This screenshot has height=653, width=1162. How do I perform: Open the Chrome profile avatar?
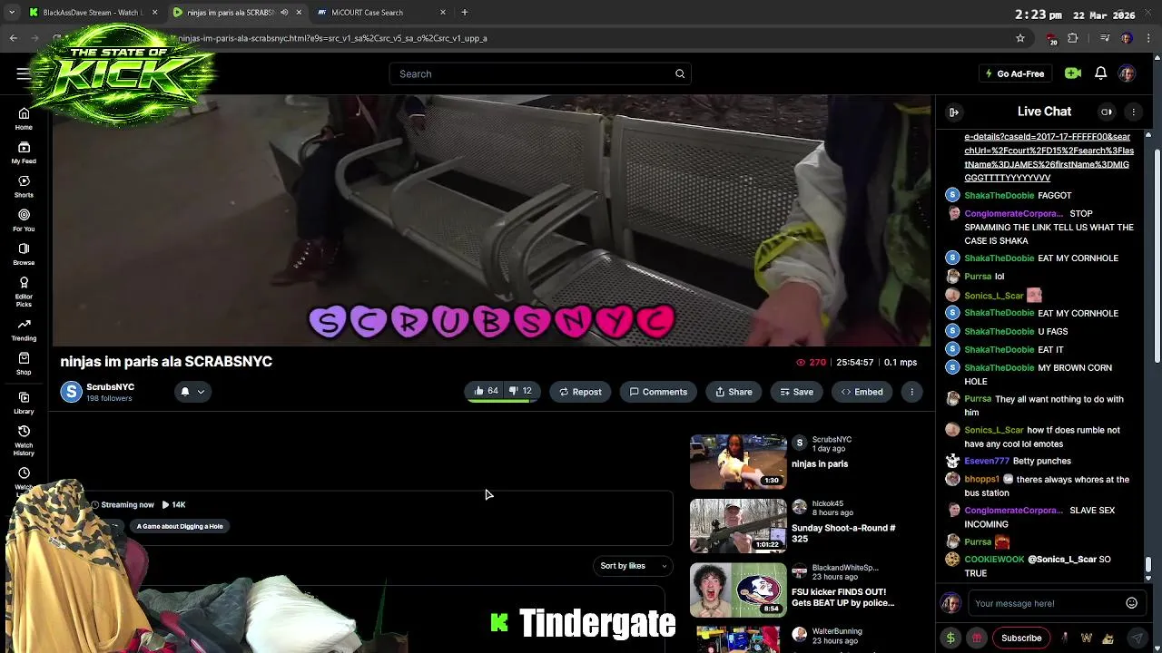pos(1127,38)
